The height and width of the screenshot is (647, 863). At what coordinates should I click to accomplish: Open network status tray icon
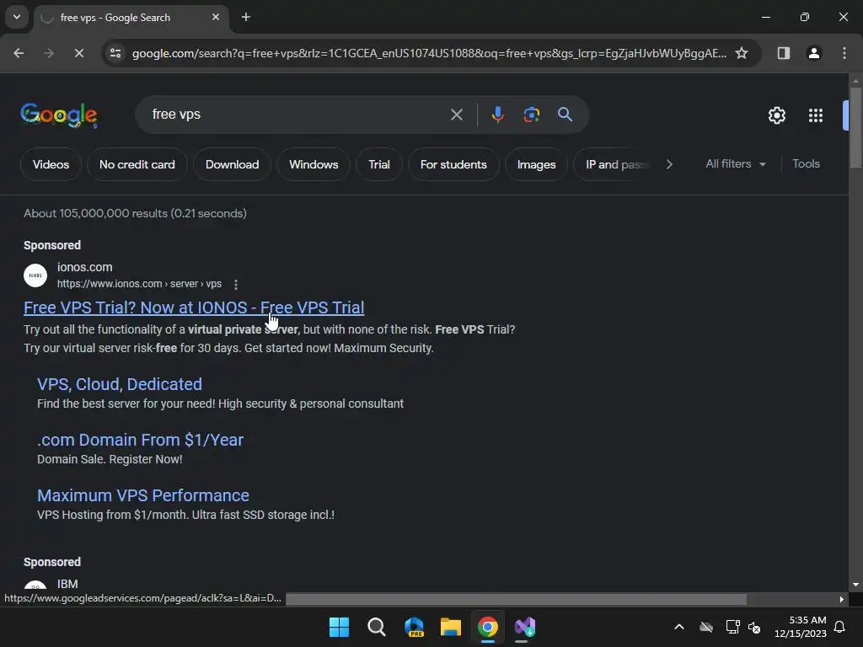(x=732, y=627)
